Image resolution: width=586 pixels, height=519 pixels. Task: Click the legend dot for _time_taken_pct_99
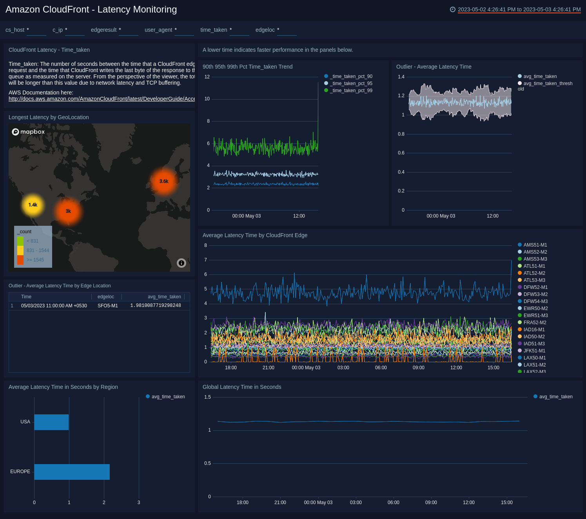pos(325,91)
